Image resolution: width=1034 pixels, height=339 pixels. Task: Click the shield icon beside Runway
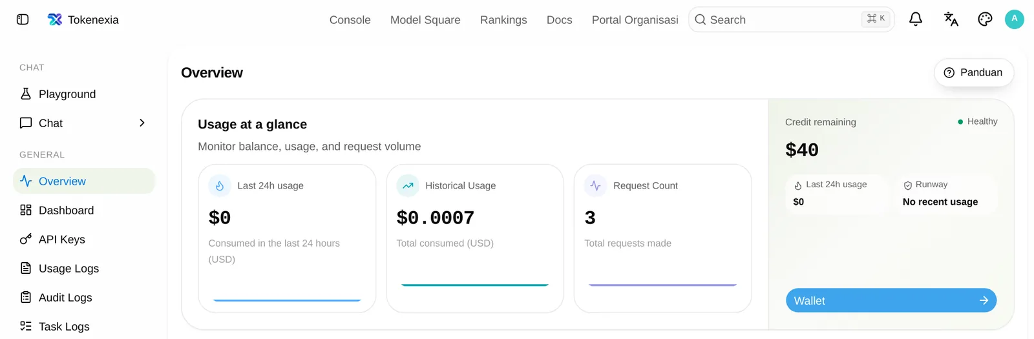click(x=907, y=185)
